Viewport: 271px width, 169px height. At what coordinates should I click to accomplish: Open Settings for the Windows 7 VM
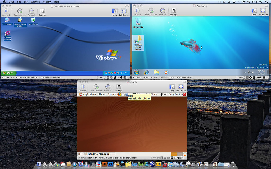[x=174, y=11]
